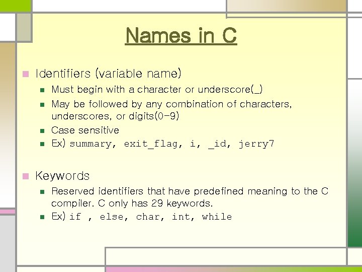Click the line 'Reserved identifiers that have predefined meaning to the C'
Screen dimensions: 362x272
coord(190,191)
